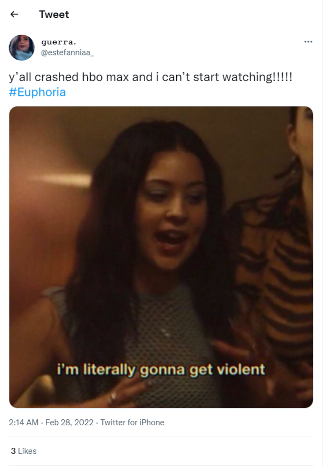Click the Twitter for iPhone source label
Image resolution: width=323 pixels, height=466 pixels.
[x=132, y=422]
